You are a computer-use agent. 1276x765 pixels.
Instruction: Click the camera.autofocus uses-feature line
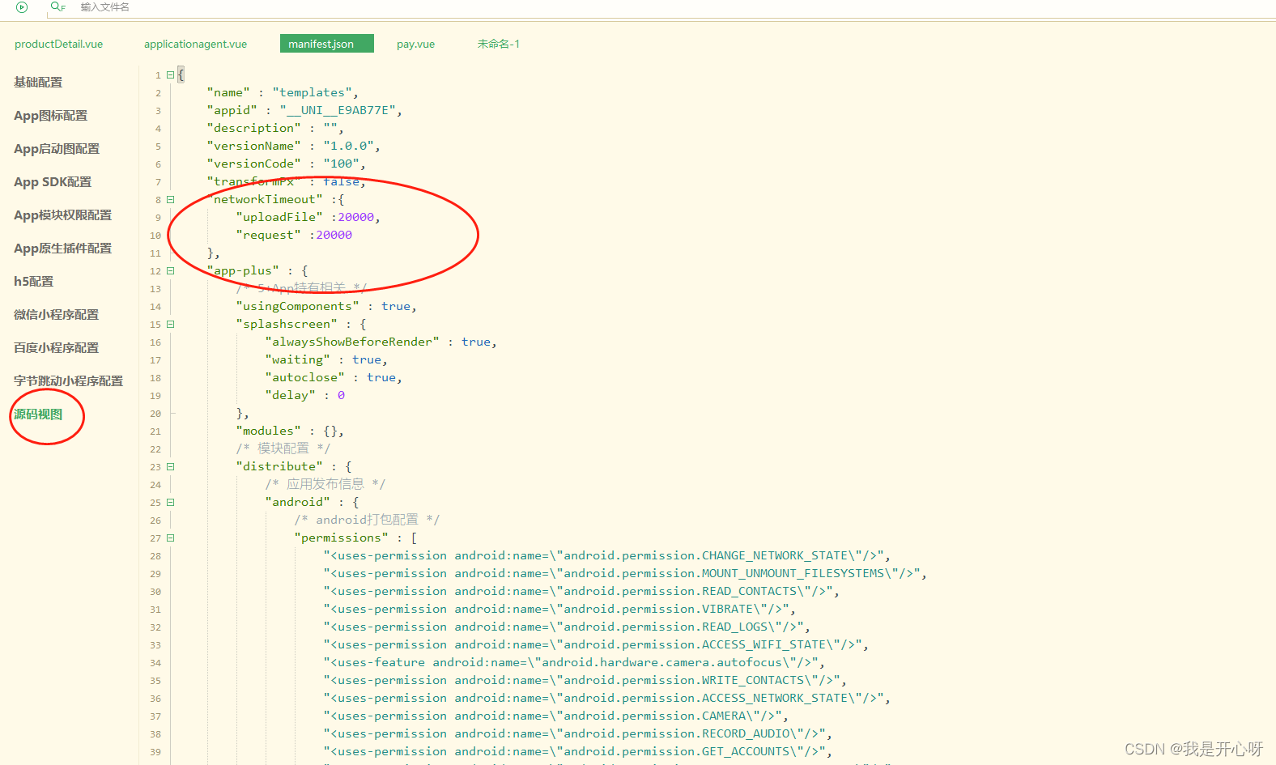574,662
